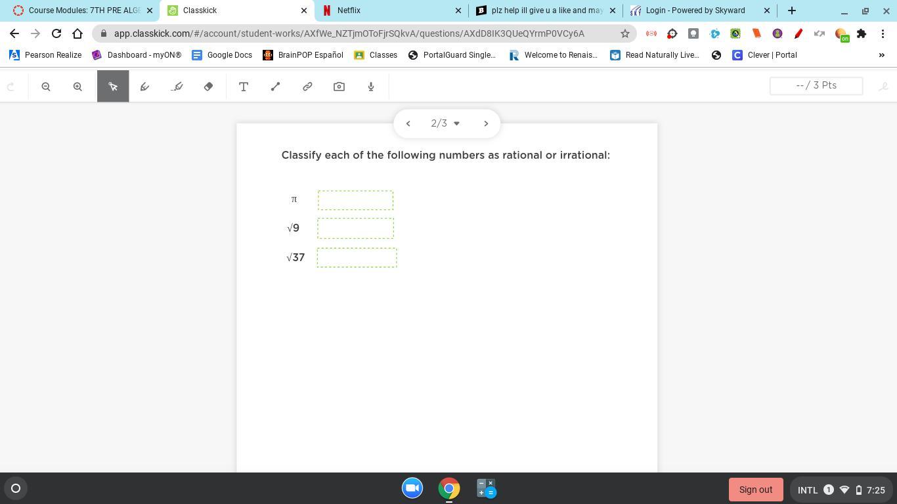Screen dimensions: 897x504
Task: Go to the previous slide
Action: 408,123
